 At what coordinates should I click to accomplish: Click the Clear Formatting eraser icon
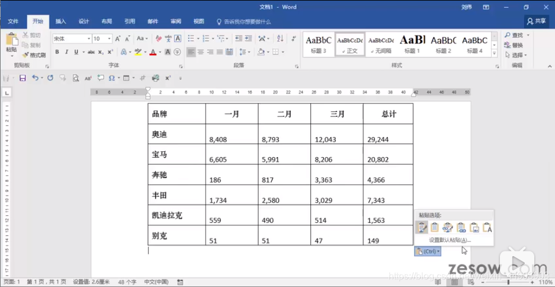pyautogui.click(x=159, y=39)
